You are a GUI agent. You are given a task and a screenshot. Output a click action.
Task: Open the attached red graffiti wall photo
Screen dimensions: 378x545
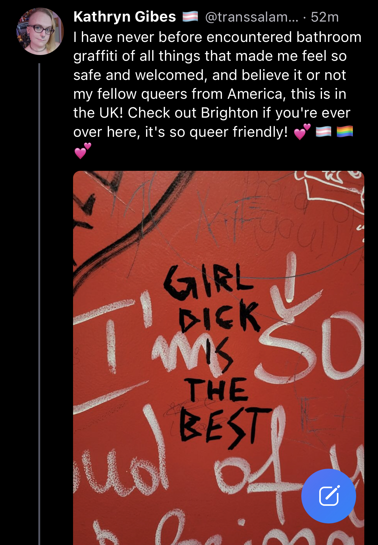[x=219, y=358]
